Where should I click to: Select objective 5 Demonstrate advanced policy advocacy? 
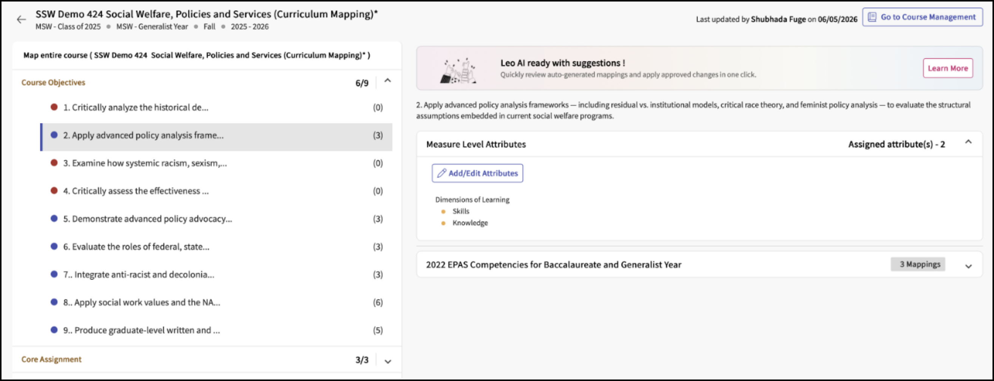[x=216, y=219]
